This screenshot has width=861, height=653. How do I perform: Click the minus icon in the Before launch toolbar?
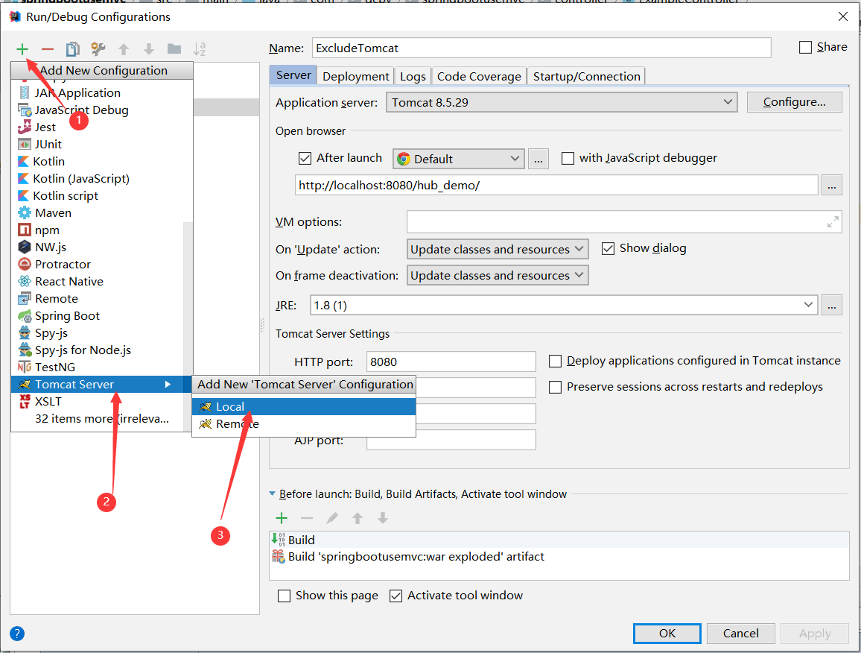306,518
